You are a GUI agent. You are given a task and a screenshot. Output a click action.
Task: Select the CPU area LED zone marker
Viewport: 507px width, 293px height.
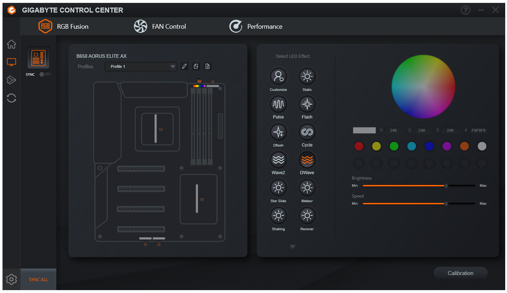pyautogui.click(x=161, y=129)
